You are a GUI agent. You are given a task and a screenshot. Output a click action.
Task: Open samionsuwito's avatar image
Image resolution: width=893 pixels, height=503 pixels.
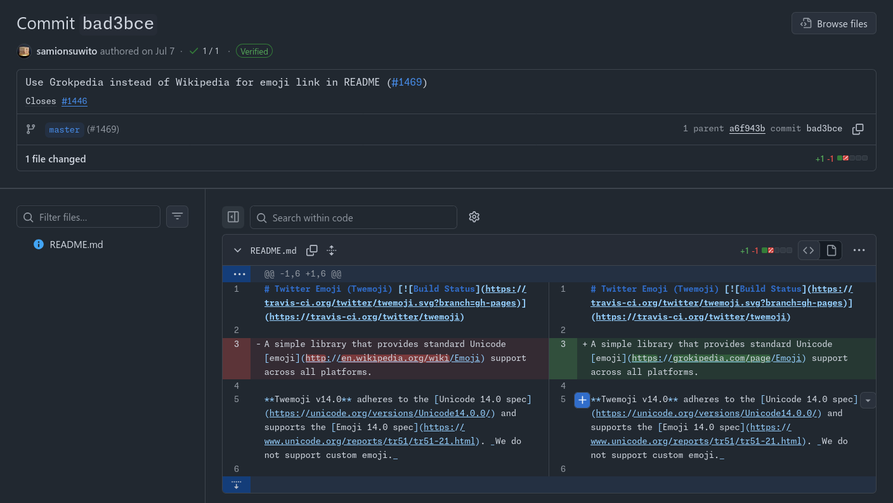pyautogui.click(x=24, y=51)
